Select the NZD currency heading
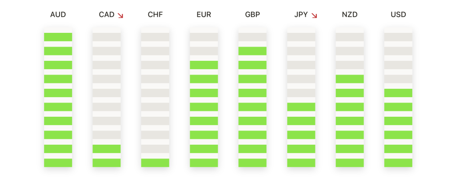 [x=350, y=15]
